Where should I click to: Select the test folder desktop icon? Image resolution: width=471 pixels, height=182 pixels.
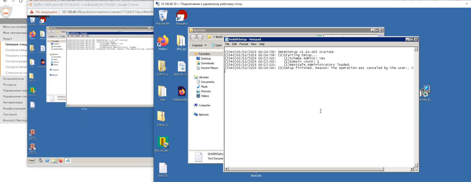pos(162,92)
